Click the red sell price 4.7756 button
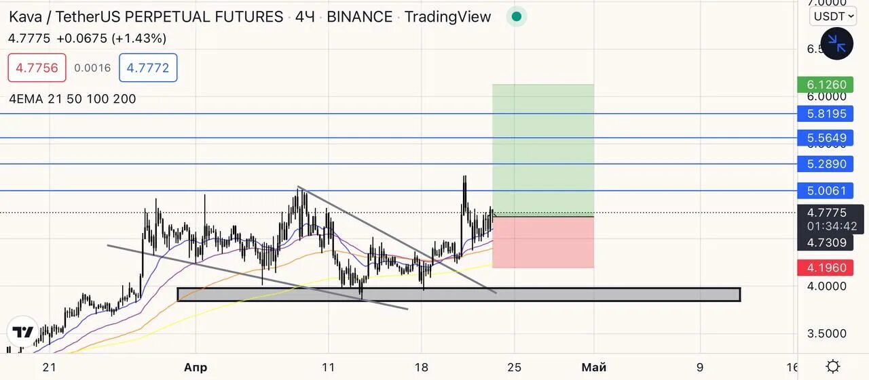This screenshot has width=869, height=380. [x=37, y=68]
